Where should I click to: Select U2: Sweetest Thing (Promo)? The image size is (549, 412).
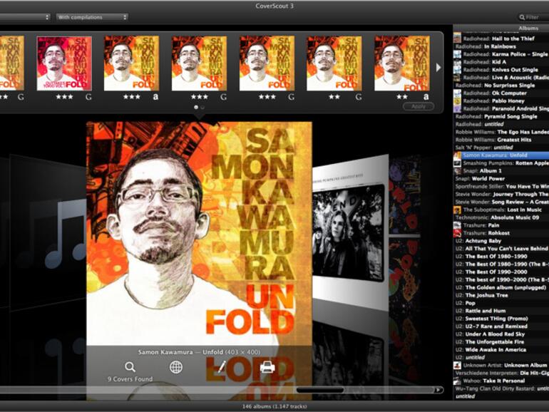click(x=501, y=319)
